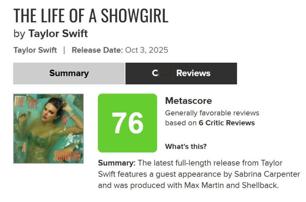Click 'based on' text under Metascore
The width and height of the screenshot is (306, 202).
click(x=181, y=123)
